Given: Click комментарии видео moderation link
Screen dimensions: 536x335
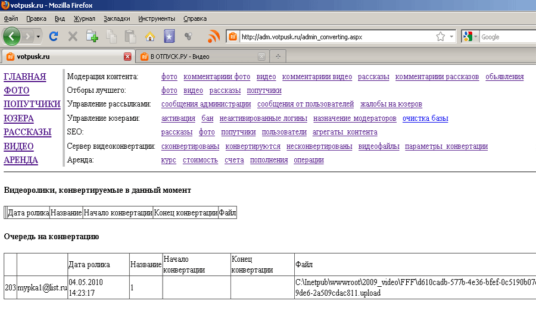Looking at the screenshot, I should tap(317, 77).
